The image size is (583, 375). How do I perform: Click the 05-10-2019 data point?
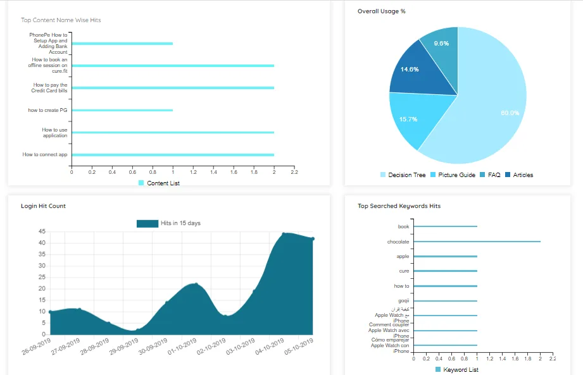[x=313, y=239]
